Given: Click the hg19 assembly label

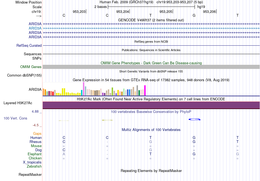Looking at the screenshot, I should pos(201,7).
